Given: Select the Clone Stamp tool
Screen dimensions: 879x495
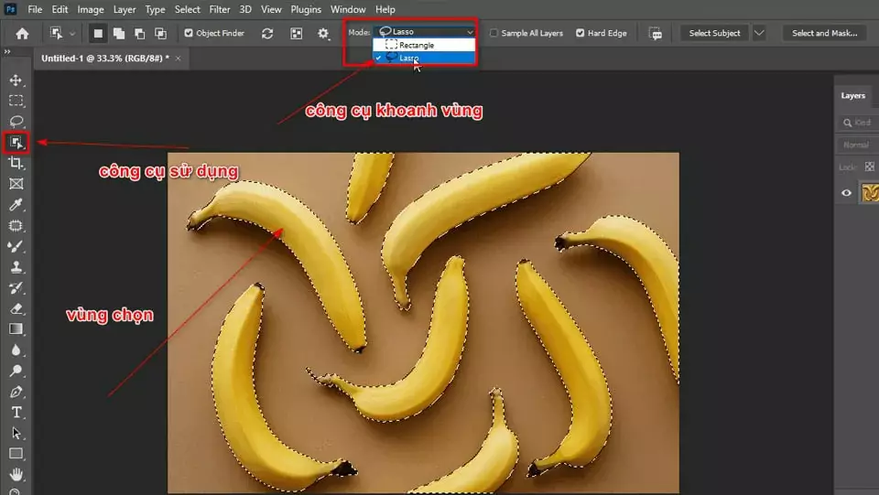Looking at the screenshot, I should 16,267.
